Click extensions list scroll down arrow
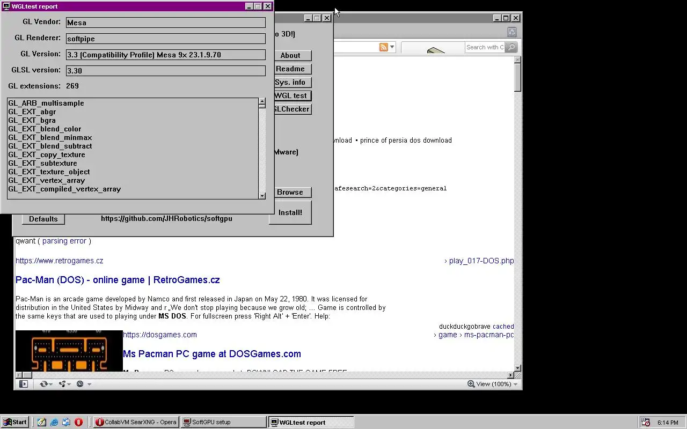This screenshot has height=429, width=687. point(262,195)
